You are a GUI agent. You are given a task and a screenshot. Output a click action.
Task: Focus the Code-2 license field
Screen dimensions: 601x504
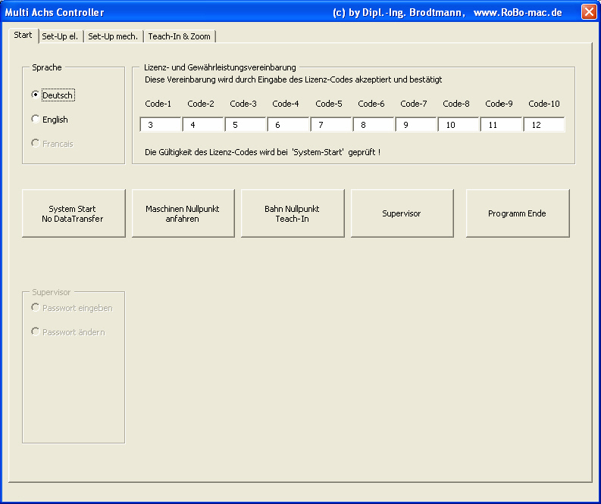coord(203,125)
